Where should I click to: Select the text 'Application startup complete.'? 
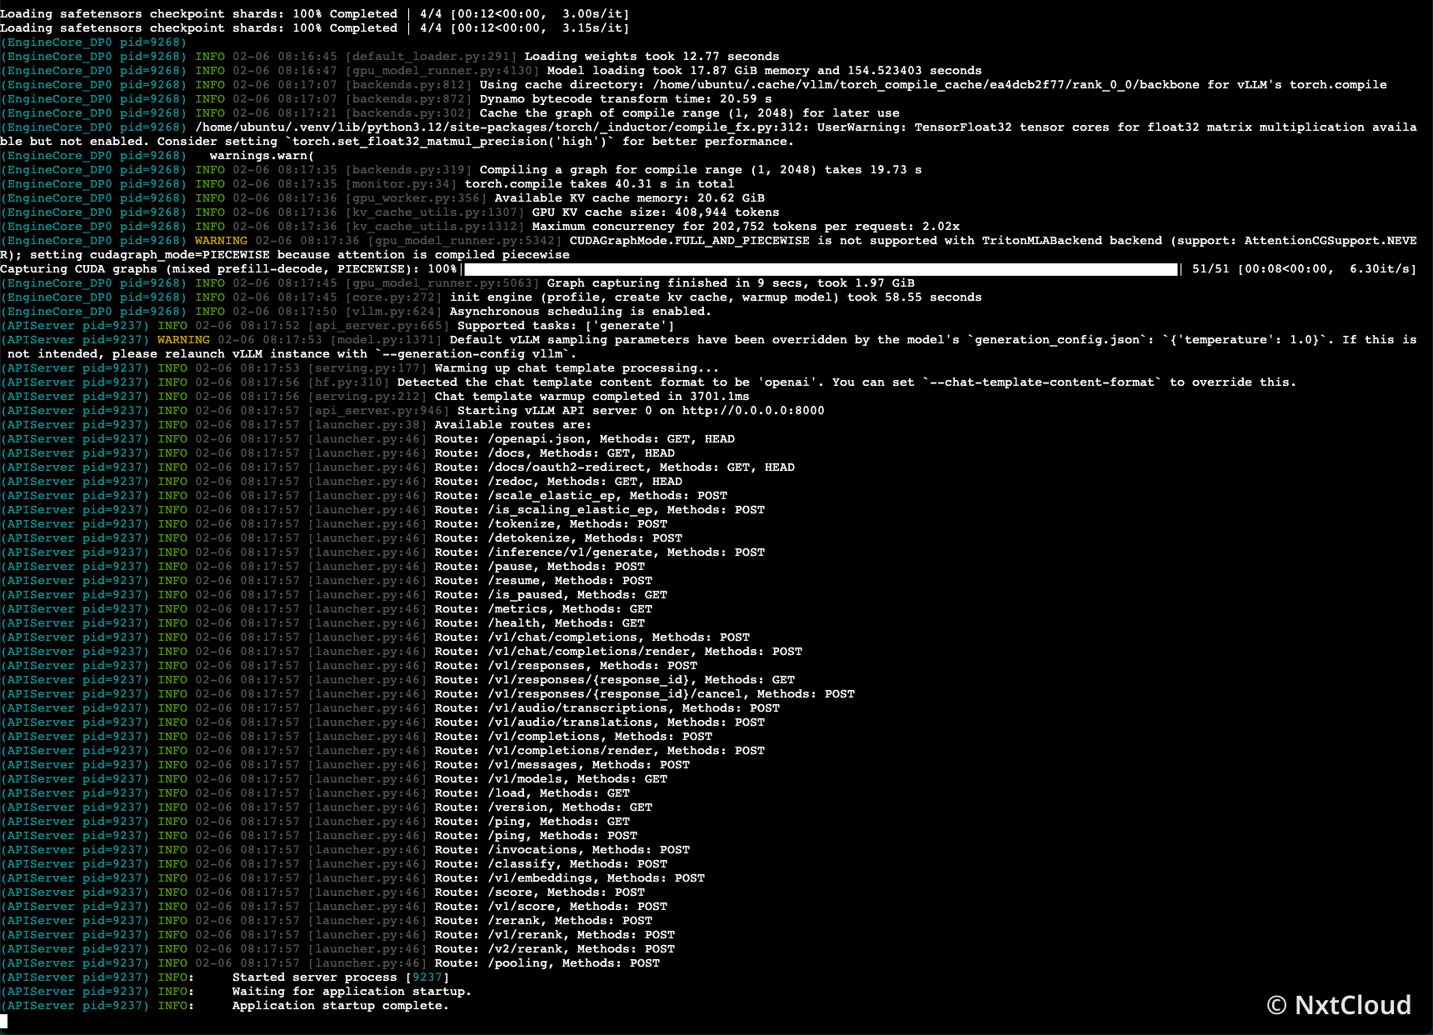tap(340, 1006)
